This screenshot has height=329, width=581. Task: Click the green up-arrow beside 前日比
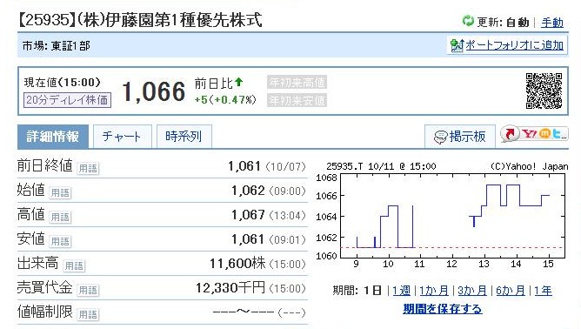pos(238,82)
